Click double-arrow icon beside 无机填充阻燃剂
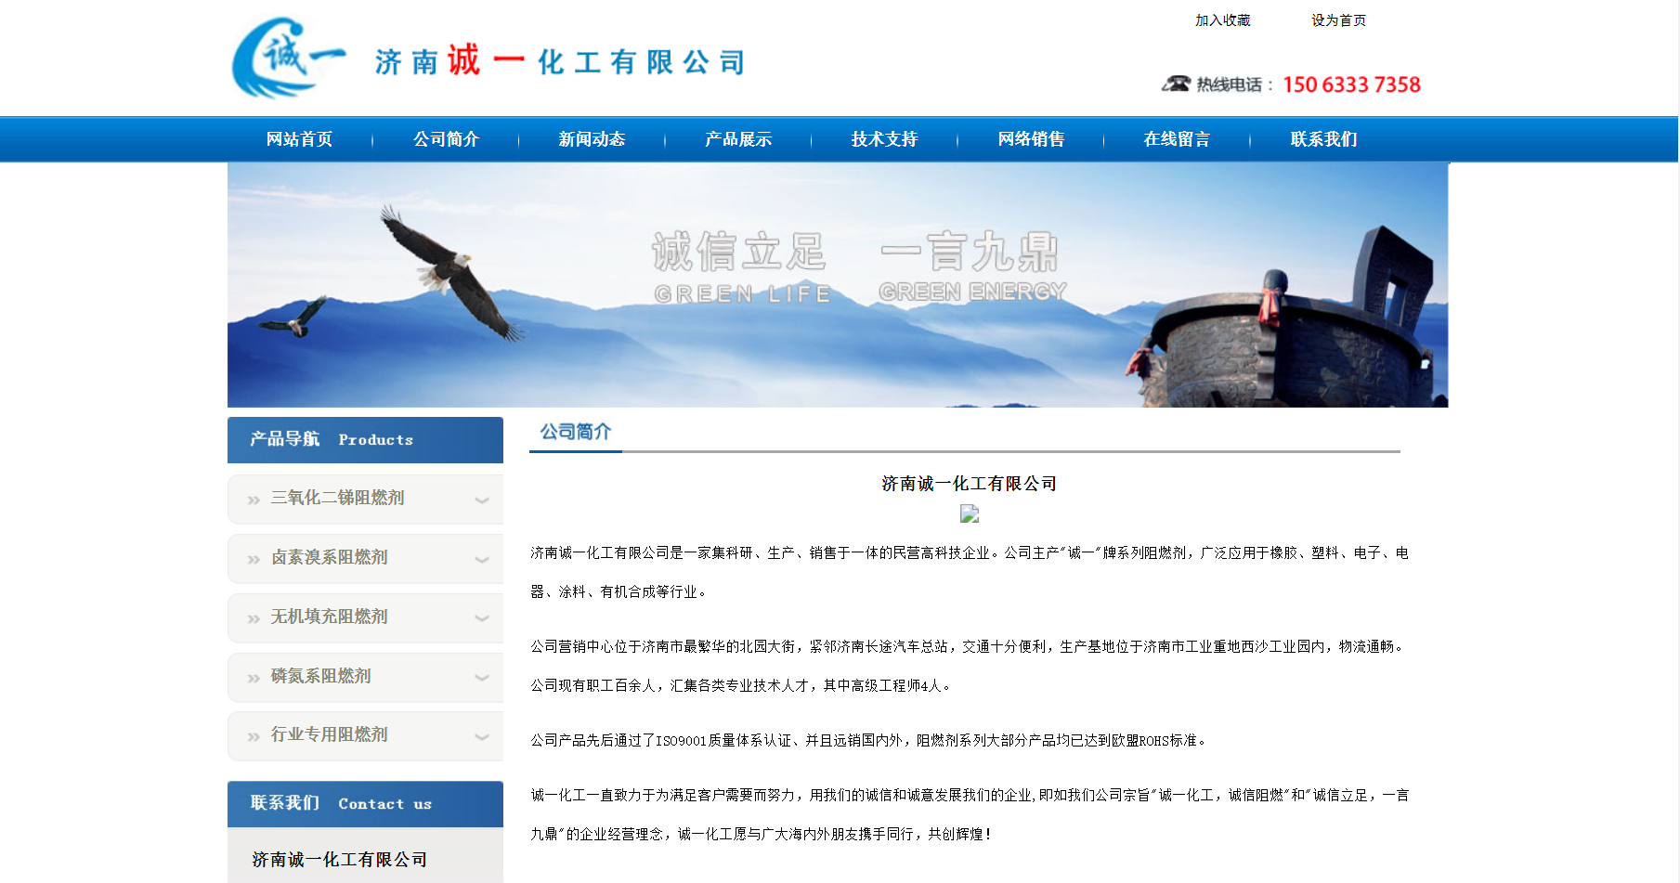 pyautogui.click(x=254, y=619)
